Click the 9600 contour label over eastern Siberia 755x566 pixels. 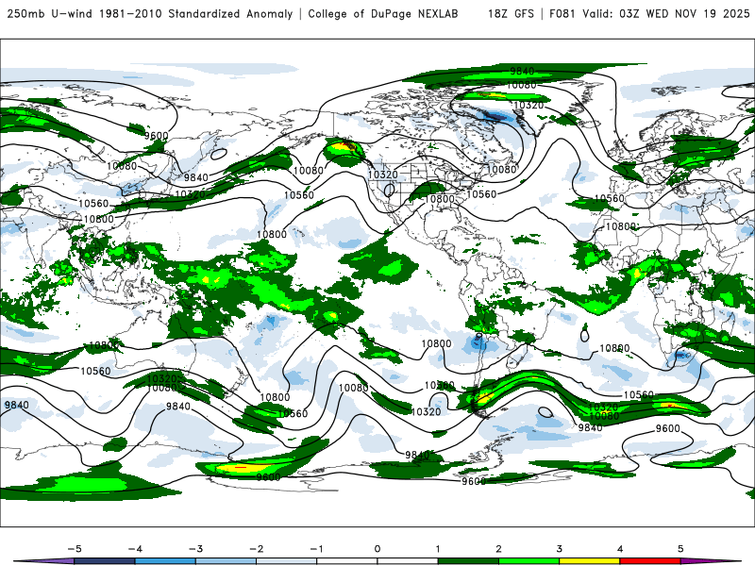pyautogui.click(x=156, y=136)
